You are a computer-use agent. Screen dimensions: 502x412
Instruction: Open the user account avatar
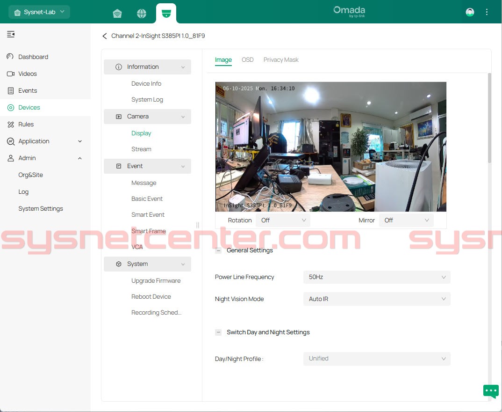(470, 12)
